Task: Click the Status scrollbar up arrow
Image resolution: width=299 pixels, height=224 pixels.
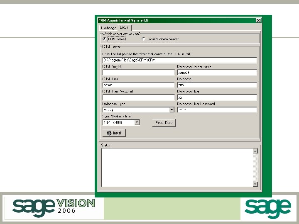Action: pos(255,151)
